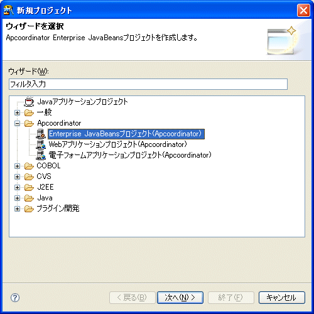Viewport: 314px width, 314px height.
Task: Open help with the question mark icon
Action: click(15, 298)
